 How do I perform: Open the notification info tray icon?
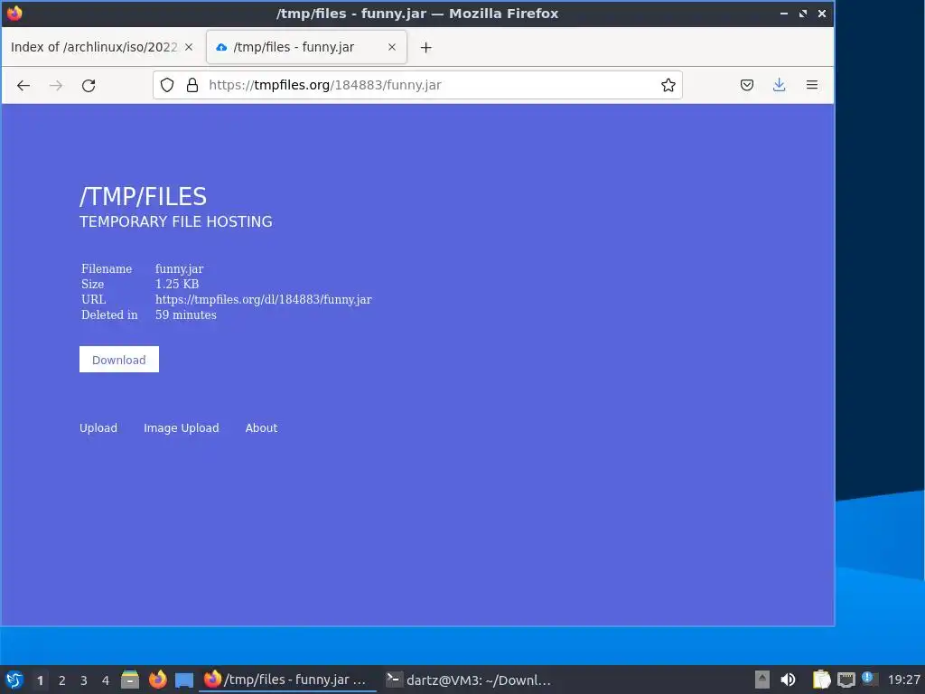click(868, 678)
